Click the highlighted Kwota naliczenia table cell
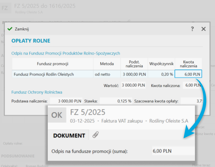215x167 pixels. (x=188, y=74)
